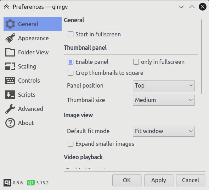
Task: Expand the Thumbnail size combo box
Action: (164, 100)
